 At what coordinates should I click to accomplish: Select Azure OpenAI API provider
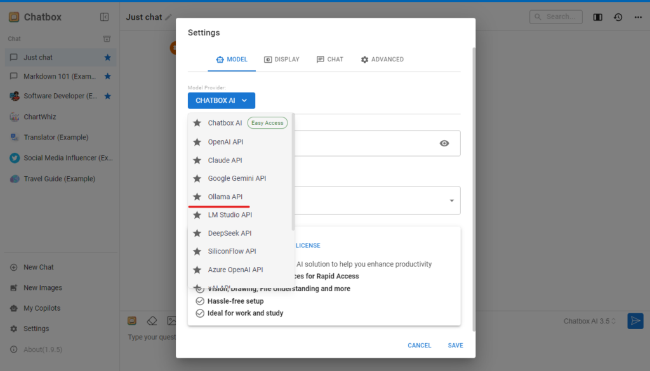pyautogui.click(x=241, y=270)
